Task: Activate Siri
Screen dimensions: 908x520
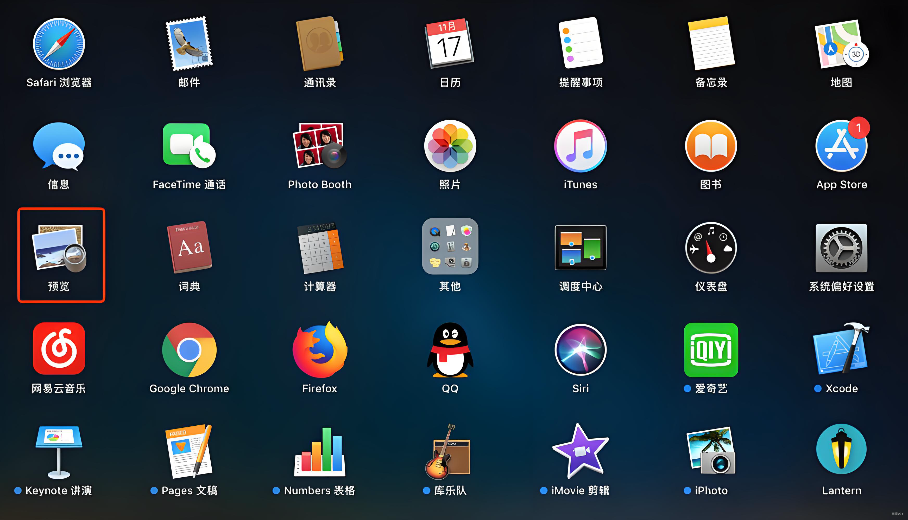Action: pyautogui.click(x=580, y=350)
